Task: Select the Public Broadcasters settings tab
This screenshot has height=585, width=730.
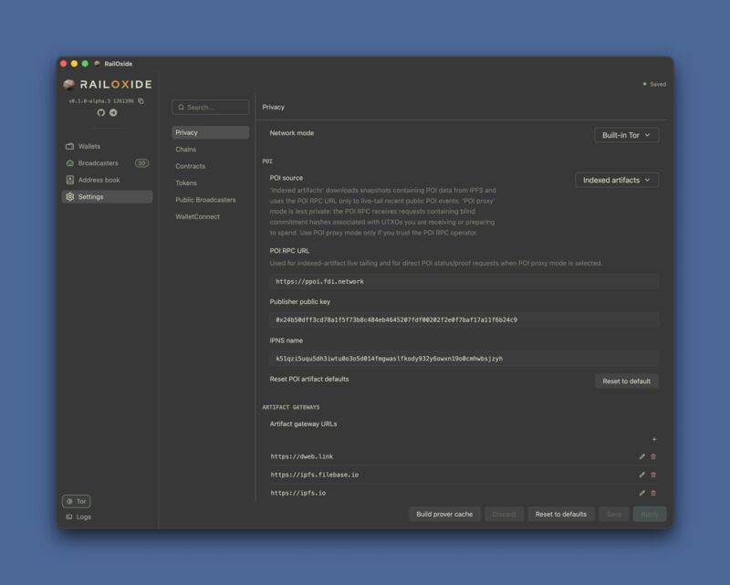Action: tap(211, 199)
